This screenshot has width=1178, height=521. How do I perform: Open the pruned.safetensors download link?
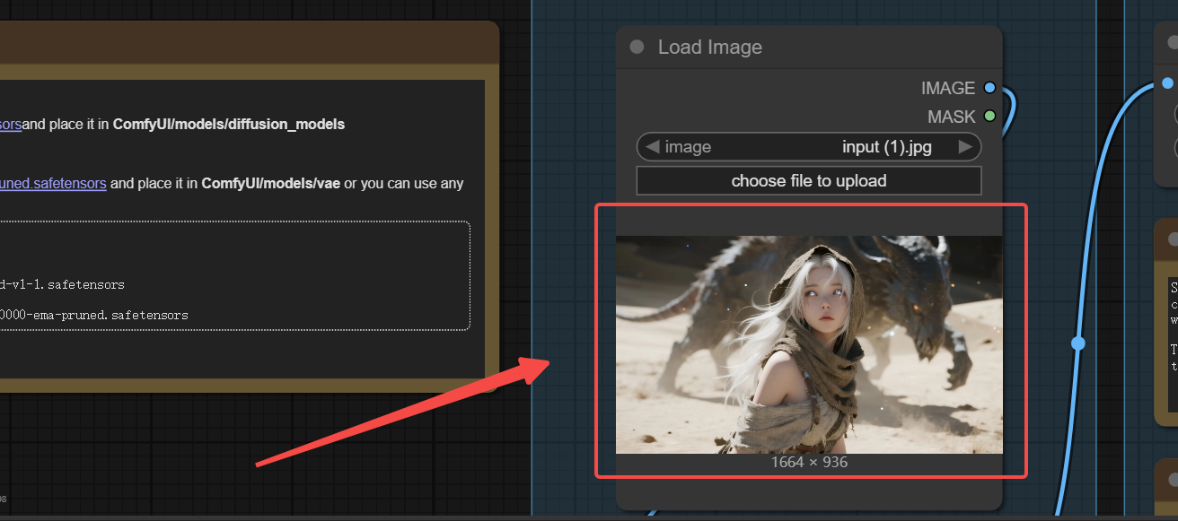click(53, 183)
